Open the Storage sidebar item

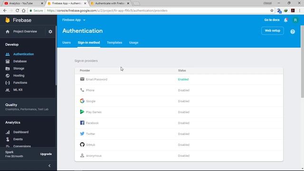click(19, 68)
